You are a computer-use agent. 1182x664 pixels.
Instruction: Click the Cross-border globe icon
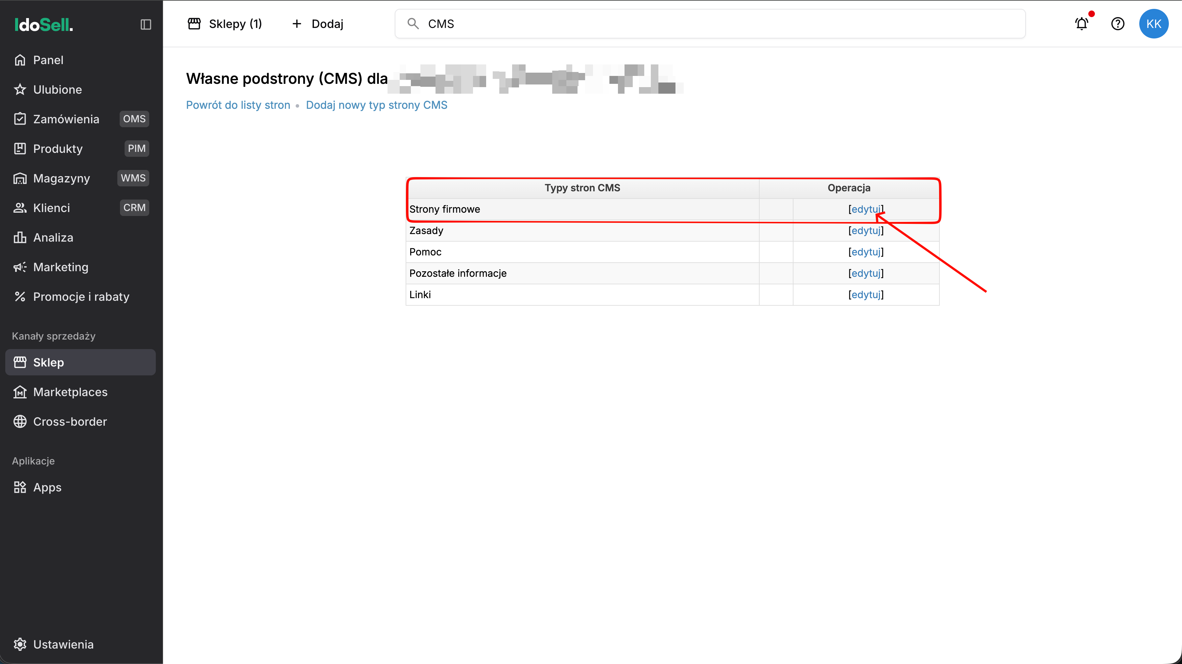pyautogui.click(x=20, y=421)
